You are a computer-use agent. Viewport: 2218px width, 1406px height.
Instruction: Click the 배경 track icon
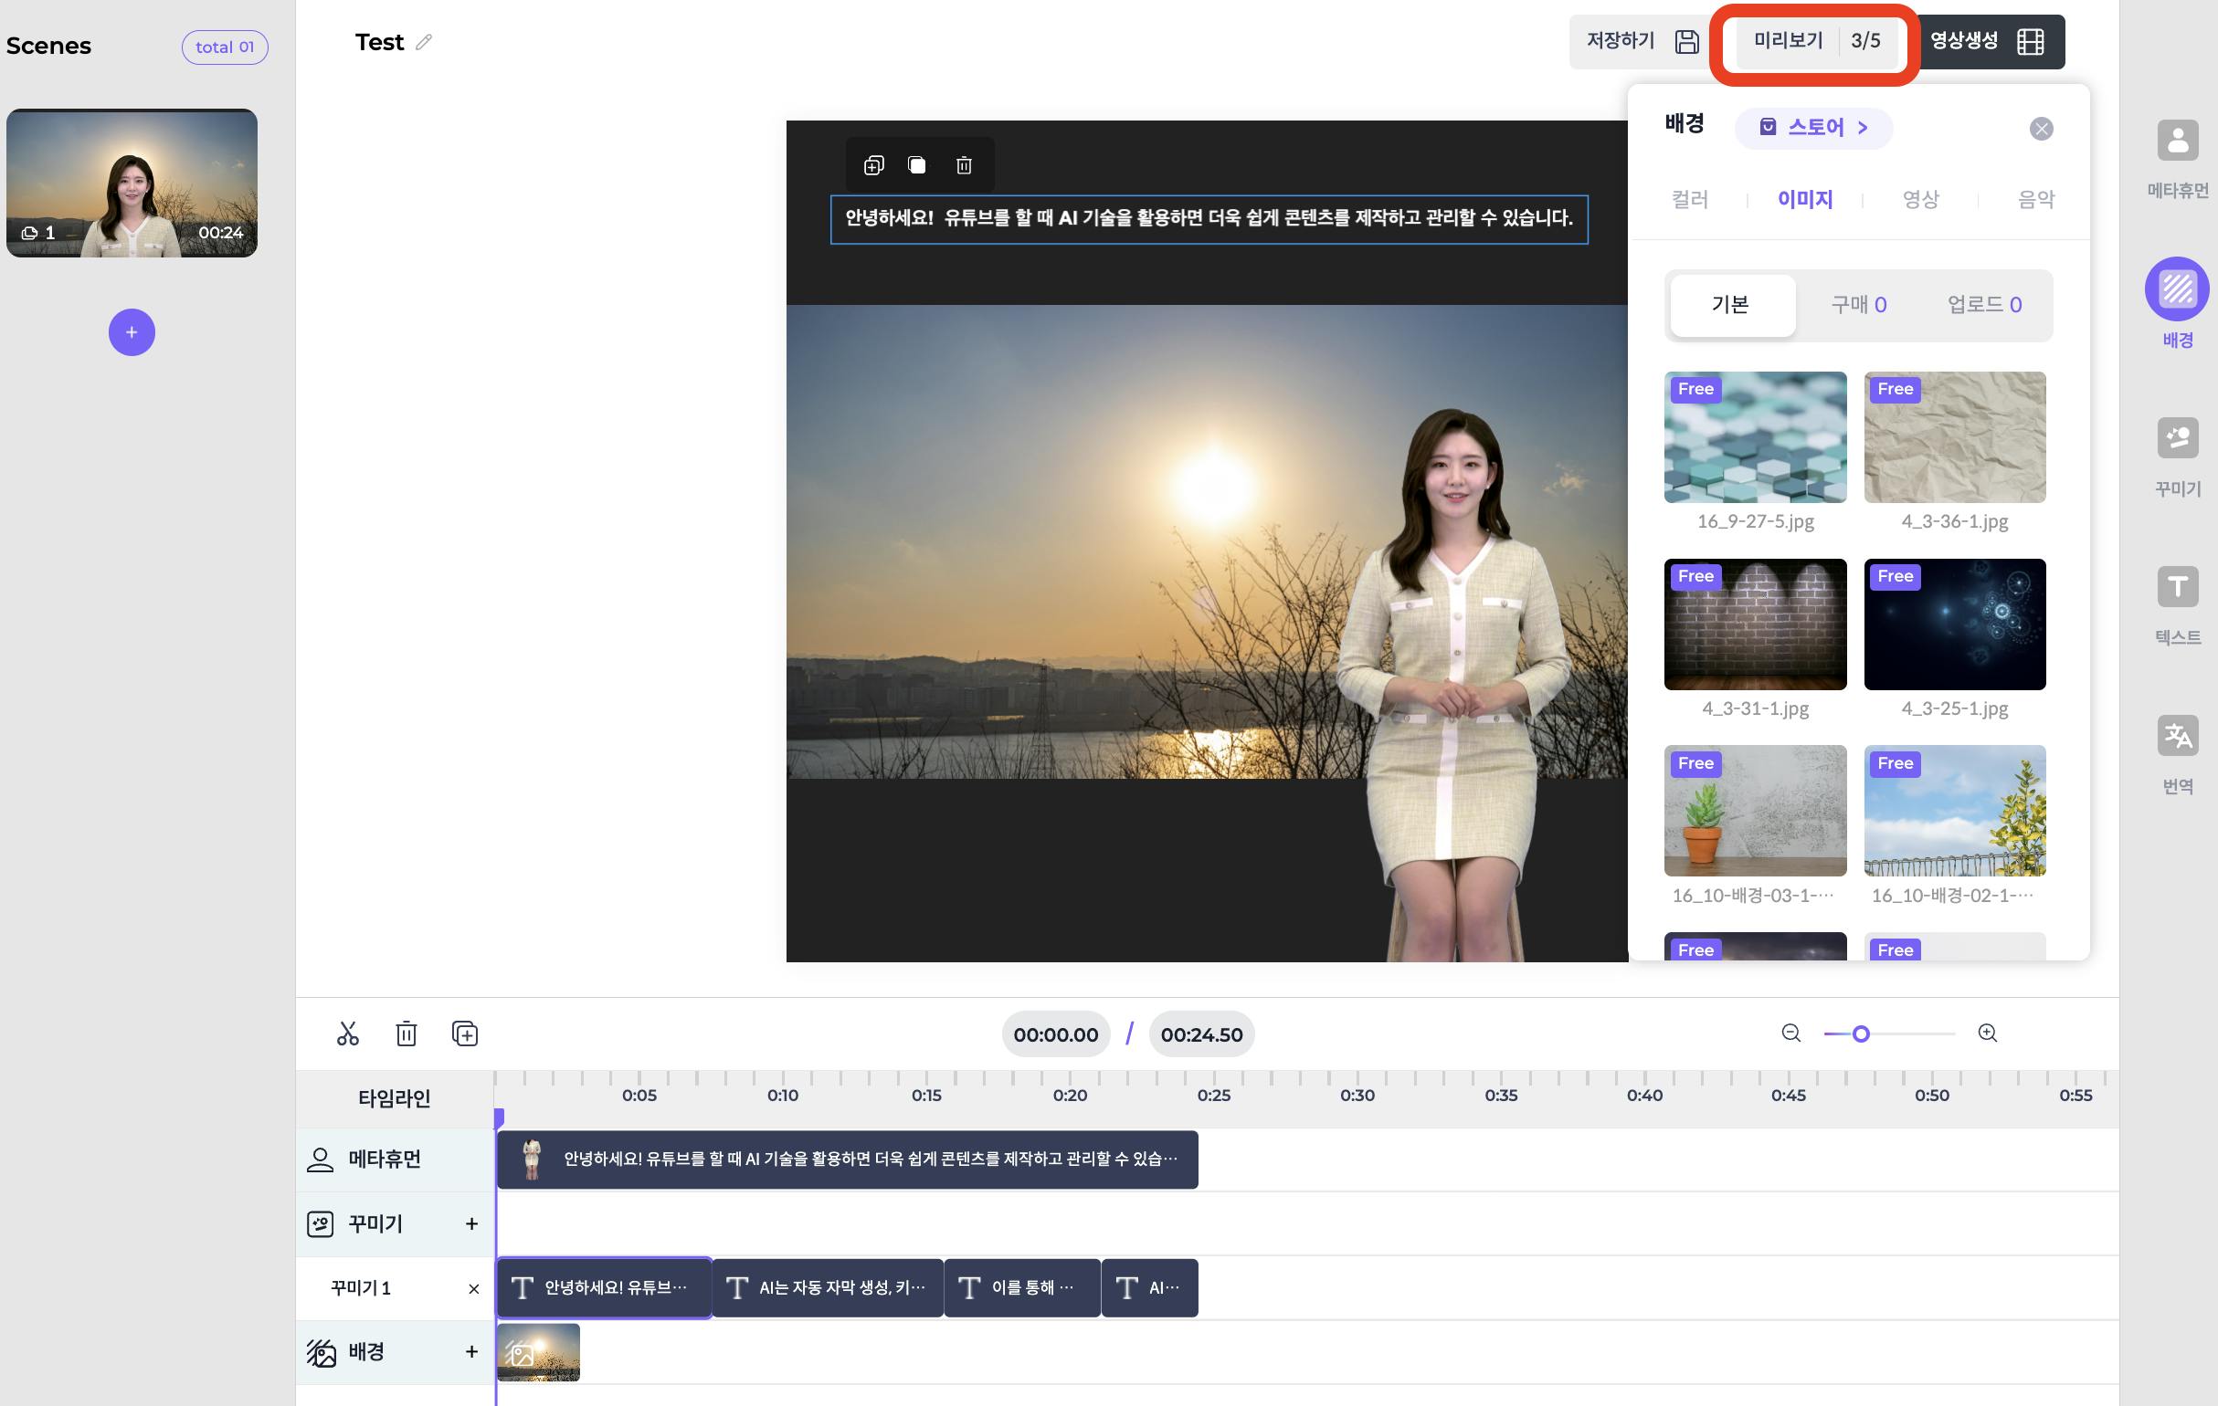322,1353
